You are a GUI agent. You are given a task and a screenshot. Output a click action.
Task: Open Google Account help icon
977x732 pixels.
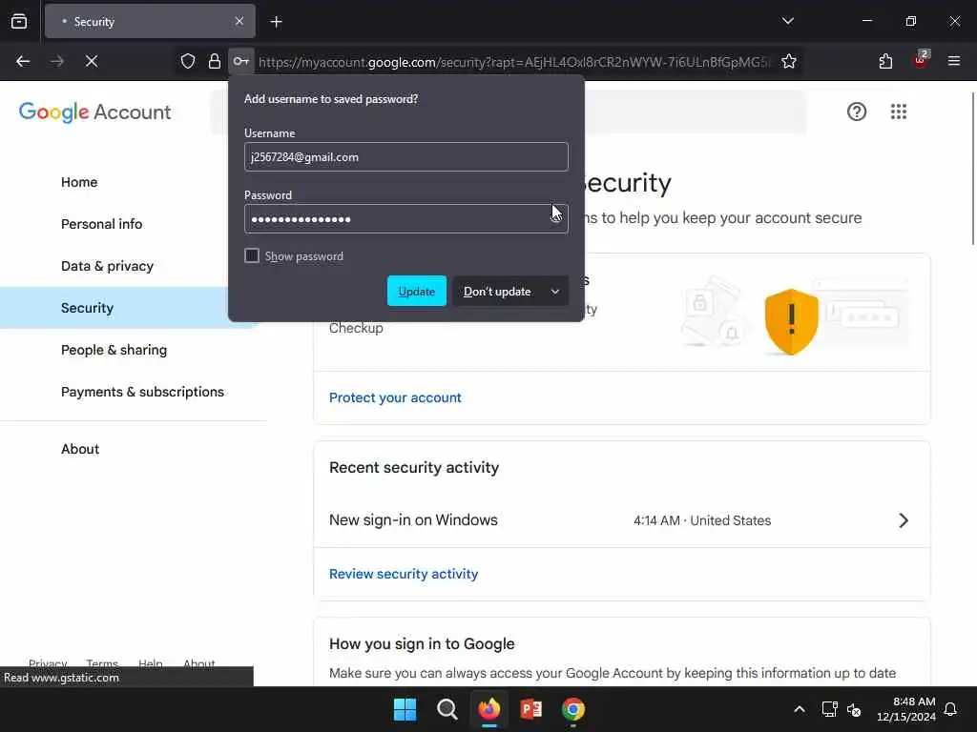point(857,112)
